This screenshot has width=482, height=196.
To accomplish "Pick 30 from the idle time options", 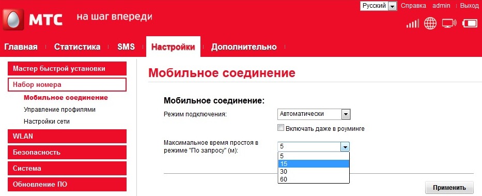I will (314, 171).
